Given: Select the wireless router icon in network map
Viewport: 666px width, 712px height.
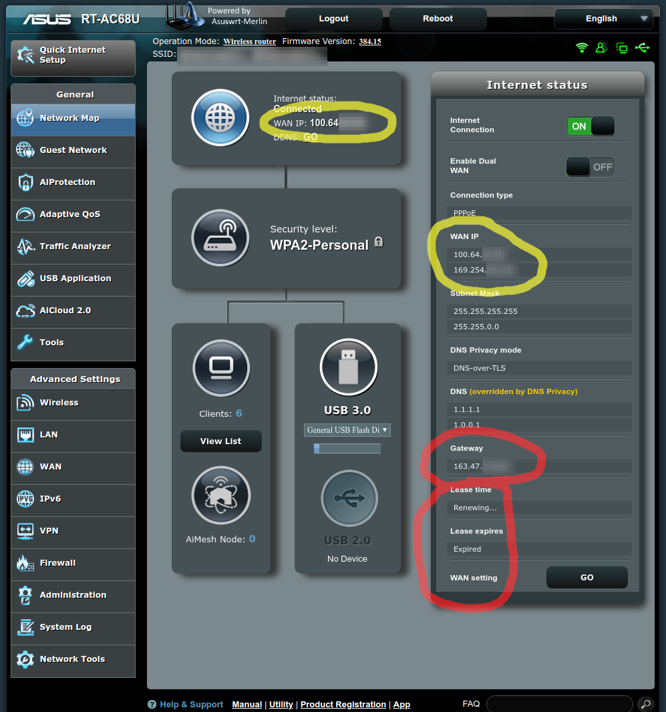Looking at the screenshot, I should tap(220, 238).
